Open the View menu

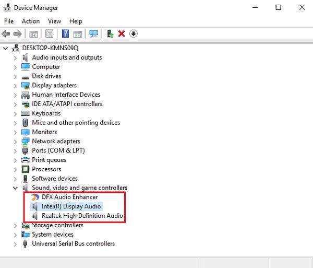pyautogui.click(x=54, y=21)
